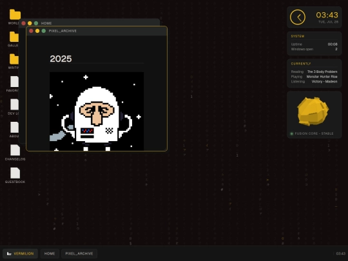Click the yellow fusion core 3D object

point(313,111)
